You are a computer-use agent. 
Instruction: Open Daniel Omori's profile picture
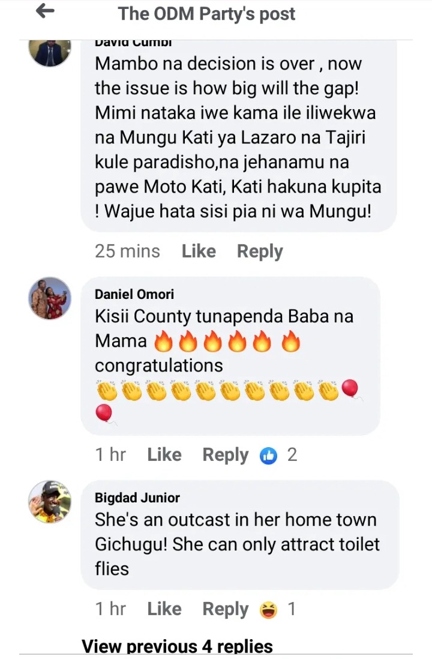tap(50, 298)
